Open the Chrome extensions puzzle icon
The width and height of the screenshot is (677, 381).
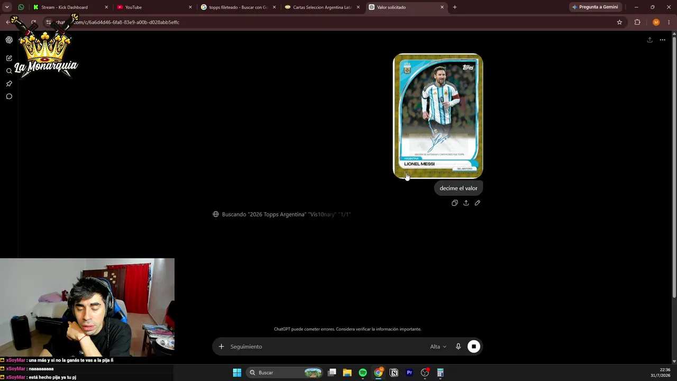point(637,22)
